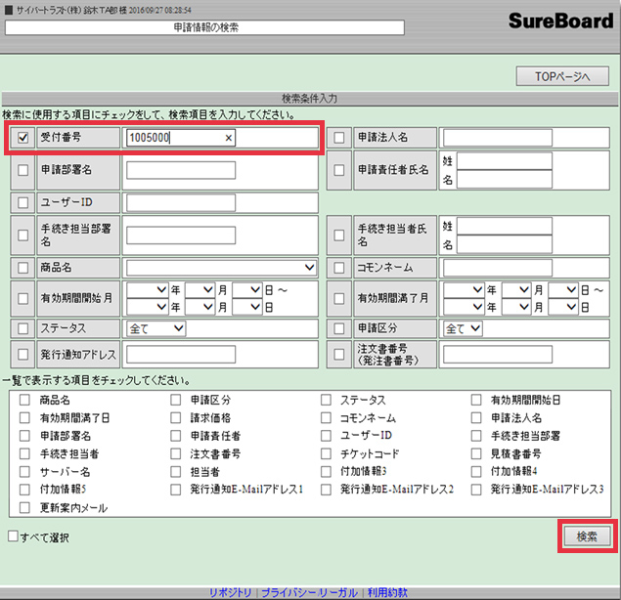Select ステータス in the display items list
The width and height of the screenshot is (621, 600).
pos(327,400)
